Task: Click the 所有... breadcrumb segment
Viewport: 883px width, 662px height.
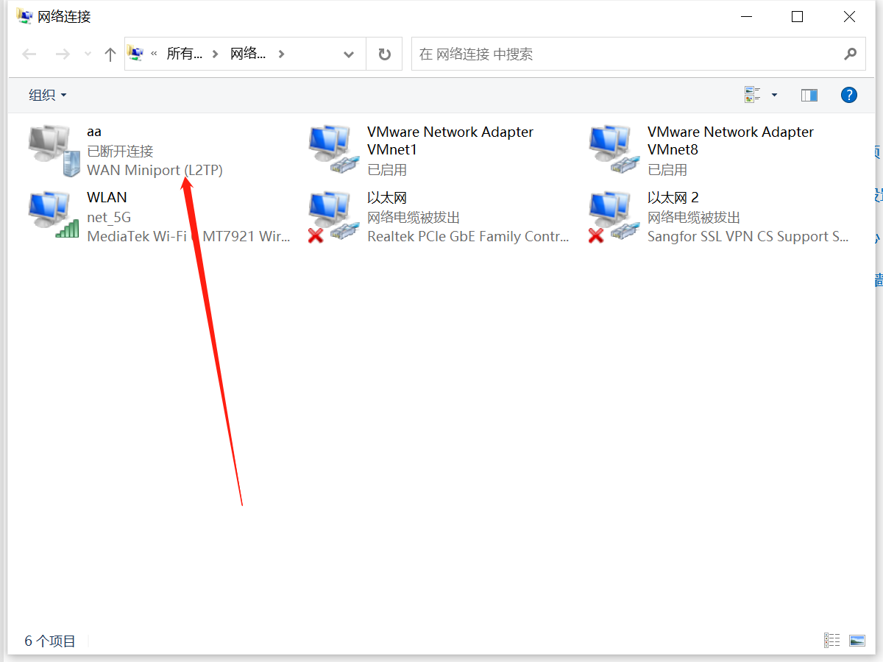Action: 184,54
